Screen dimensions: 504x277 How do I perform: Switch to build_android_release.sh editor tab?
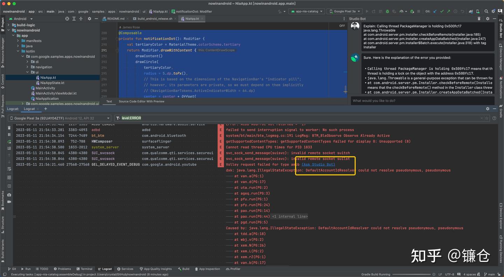pos(154,19)
